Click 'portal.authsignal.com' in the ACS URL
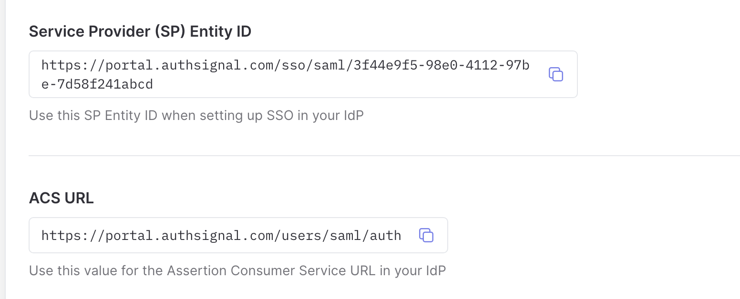Image resolution: width=740 pixels, height=299 pixels. coord(189,235)
